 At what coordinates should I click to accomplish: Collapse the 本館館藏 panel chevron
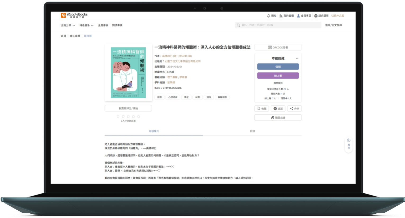tap(297, 58)
